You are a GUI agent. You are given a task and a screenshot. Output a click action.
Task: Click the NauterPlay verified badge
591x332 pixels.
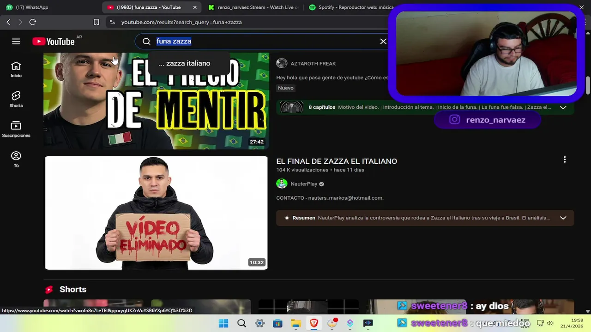click(x=322, y=184)
